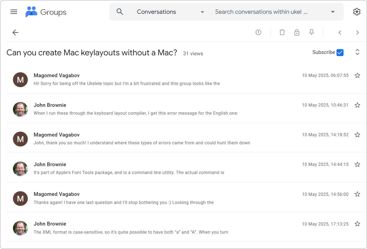Go to the next conversation arrow

coord(358,33)
